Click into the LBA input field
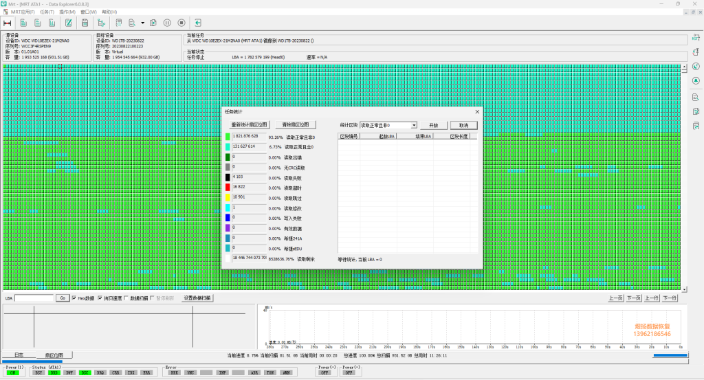This screenshot has width=704, height=380. coord(34,298)
